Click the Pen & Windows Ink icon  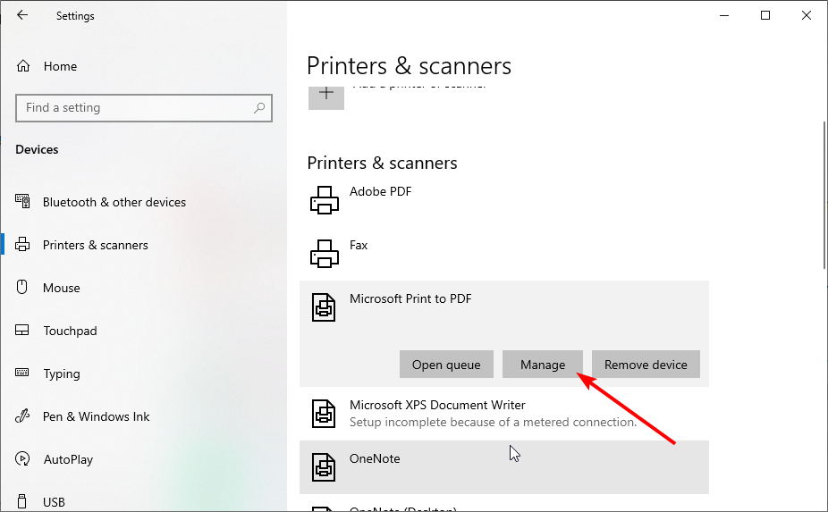[22, 415]
